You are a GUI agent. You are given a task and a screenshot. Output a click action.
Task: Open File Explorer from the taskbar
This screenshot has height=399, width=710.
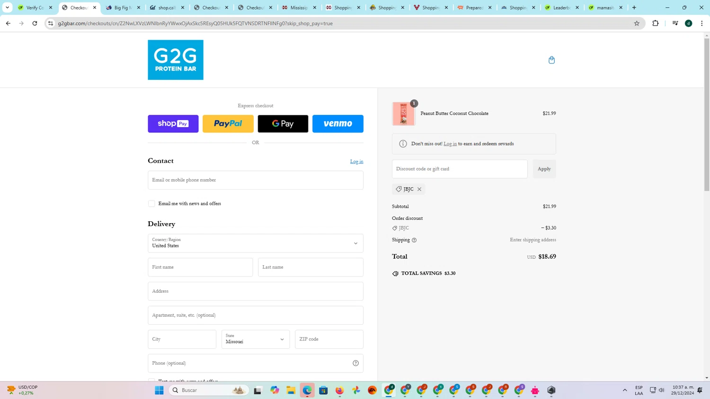pos(291,390)
